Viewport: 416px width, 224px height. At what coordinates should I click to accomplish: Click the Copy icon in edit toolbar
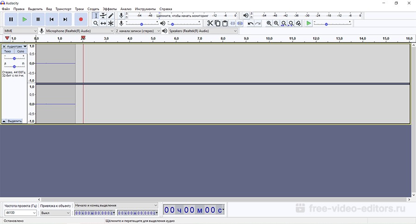tap(218, 24)
